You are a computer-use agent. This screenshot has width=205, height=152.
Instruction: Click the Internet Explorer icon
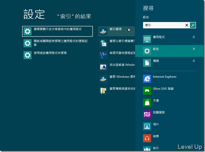[x=147, y=79]
